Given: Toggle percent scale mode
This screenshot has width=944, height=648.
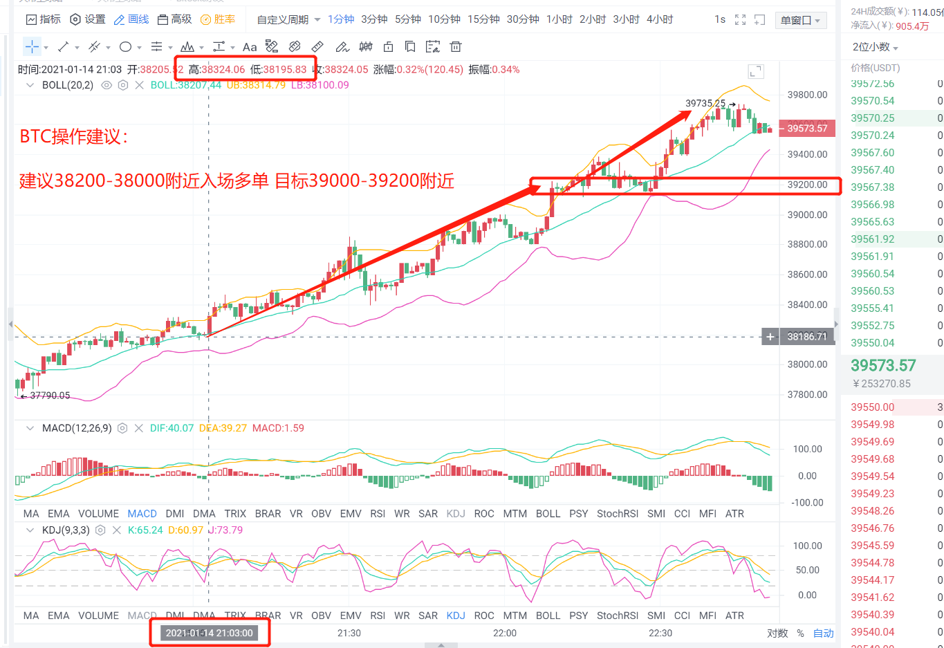Looking at the screenshot, I should (800, 633).
